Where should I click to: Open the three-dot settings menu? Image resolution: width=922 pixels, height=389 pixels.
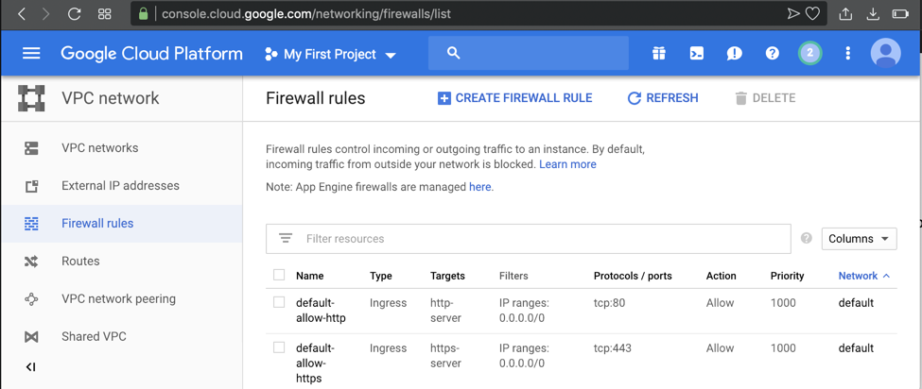point(848,54)
